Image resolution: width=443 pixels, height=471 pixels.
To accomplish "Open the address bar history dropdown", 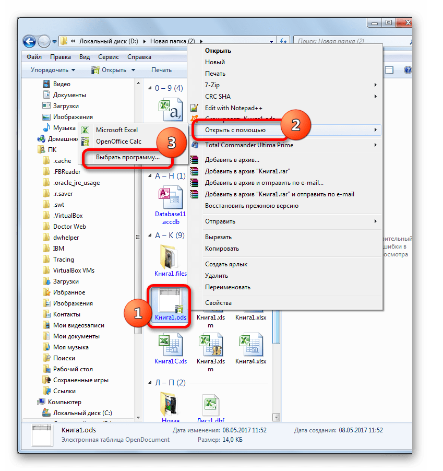I will pyautogui.click(x=271, y=41).
